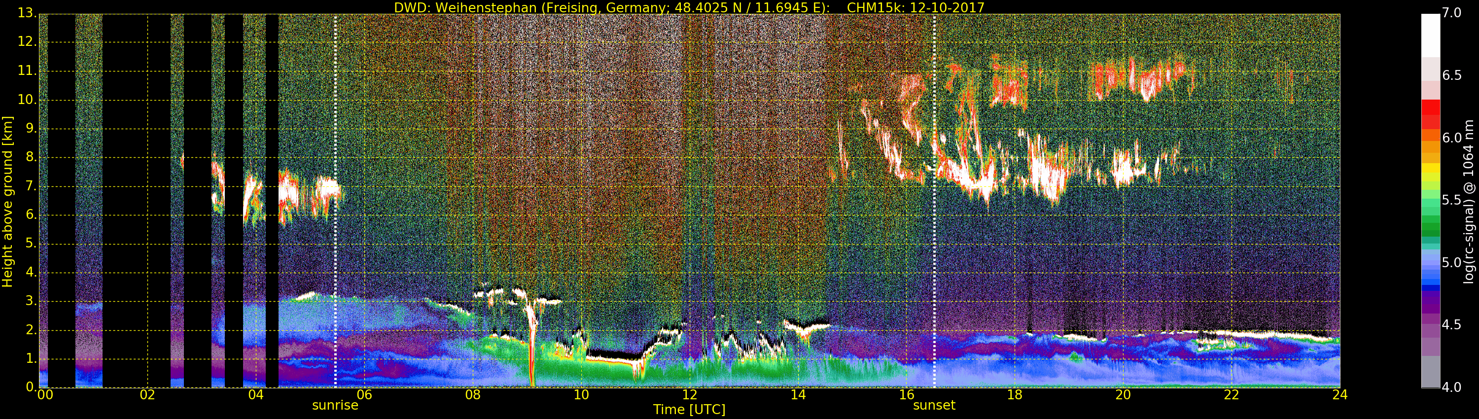The height and width of the screenshot is (419, 1479).
Task: Click the time axis tick label '22'
Action: coord(1232,395)
